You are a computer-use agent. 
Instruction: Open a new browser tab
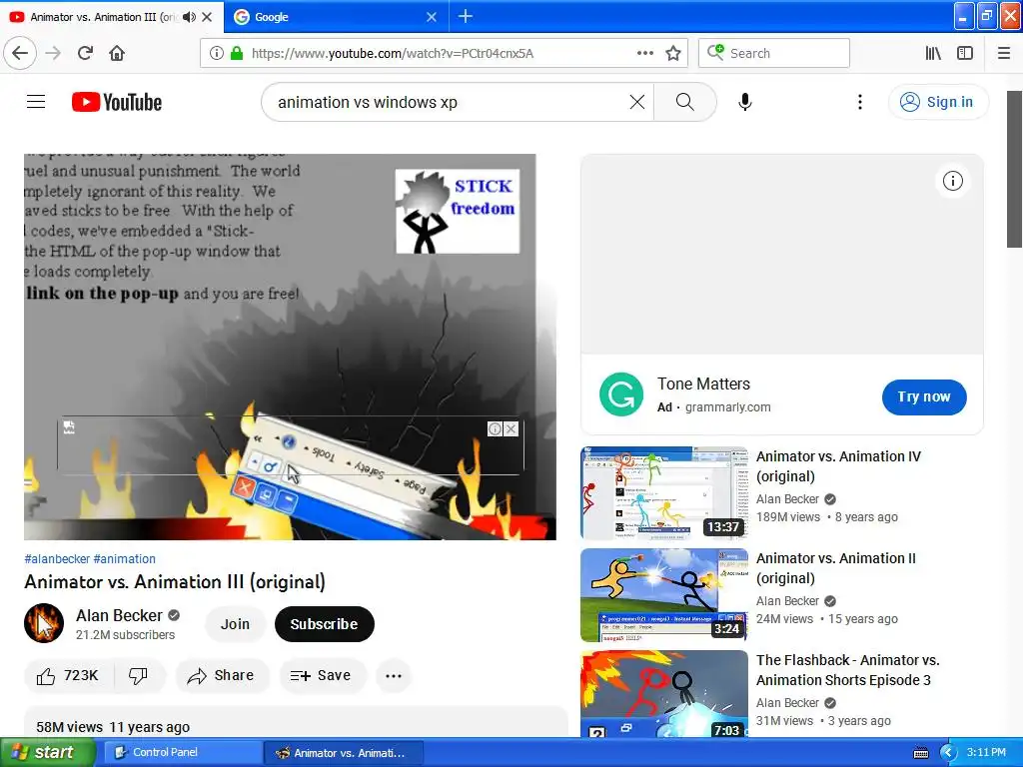(x=466, y=16)
